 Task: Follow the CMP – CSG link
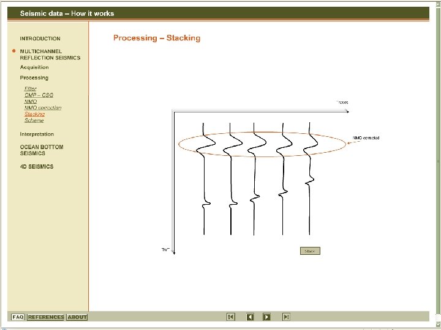tap(39, 95)
